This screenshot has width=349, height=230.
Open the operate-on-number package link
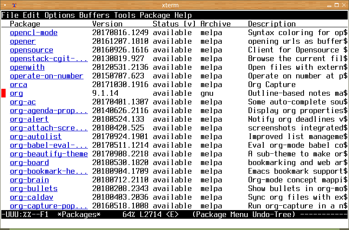pos(46,76)
